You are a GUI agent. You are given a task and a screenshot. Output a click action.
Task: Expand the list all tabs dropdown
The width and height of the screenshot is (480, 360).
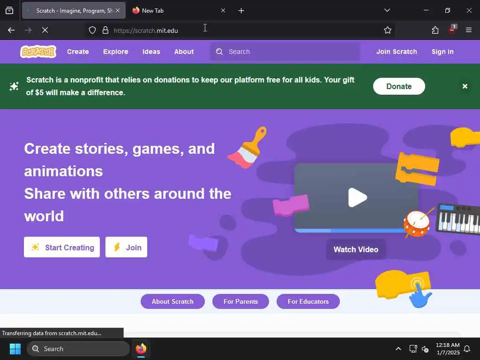point(387,10)
